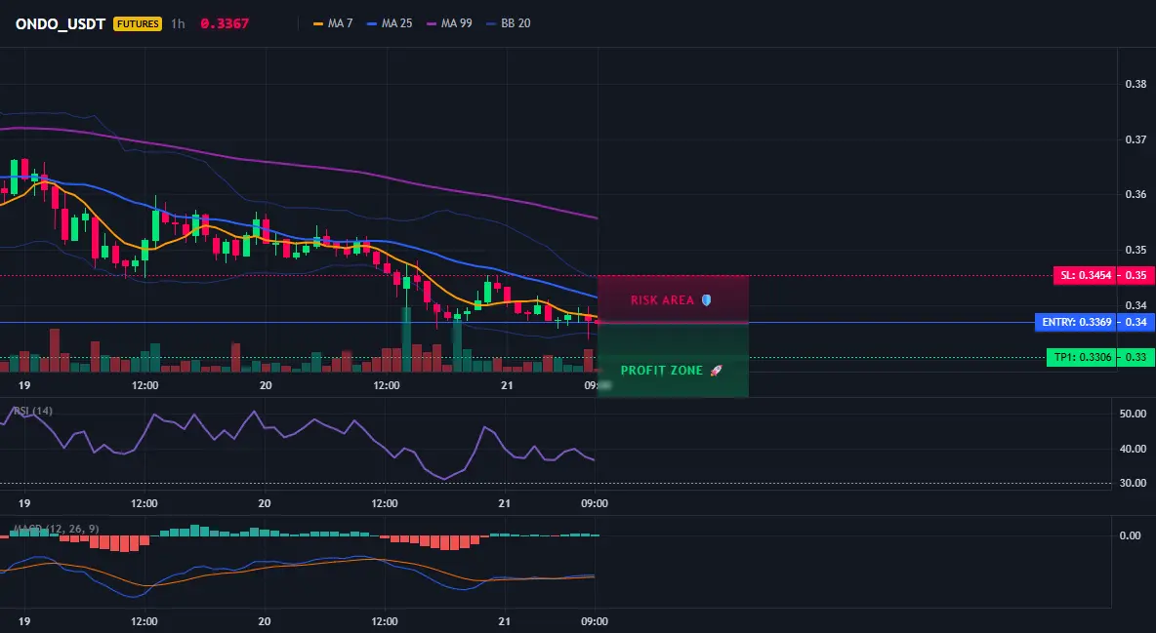Click the 0.38 price axis label
The height and width of the screenshot is (633, 1156).
(x=1135, y=84)
